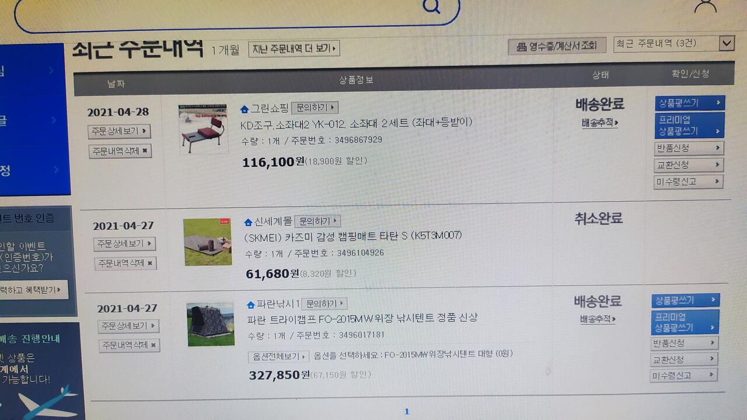Viewport: 747px width, 420px height.
Task: Click 교환신청 for the 소좌대 order
Action: [x=689, y=165]
